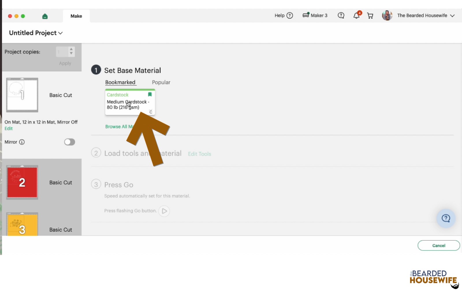
Task: Click the Load tools and material step
Action: [143, 154]
